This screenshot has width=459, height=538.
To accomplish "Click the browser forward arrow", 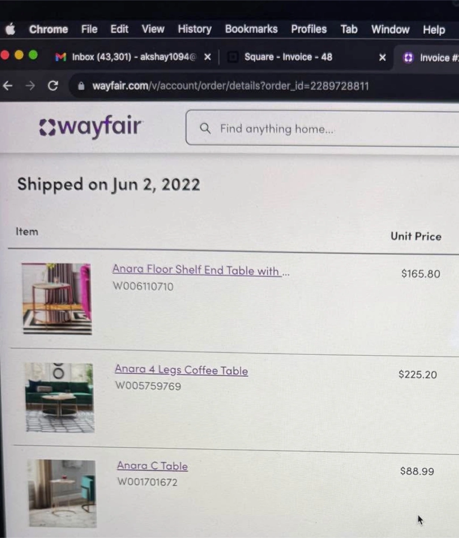I will 30,86.
